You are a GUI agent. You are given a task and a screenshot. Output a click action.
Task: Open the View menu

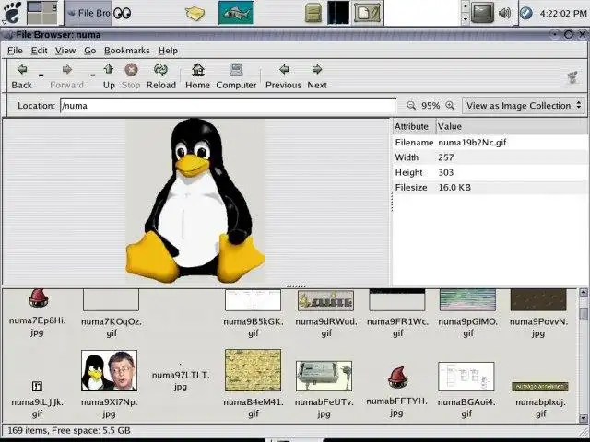65,51
